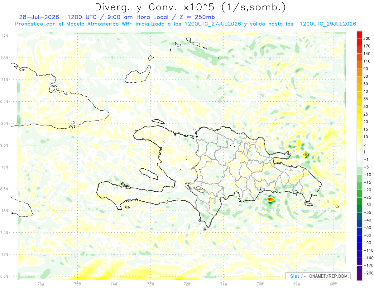Click the "71W" longitude label
Image resolution: width=374 pixels, height=288 pixels.
click(223, 284)
